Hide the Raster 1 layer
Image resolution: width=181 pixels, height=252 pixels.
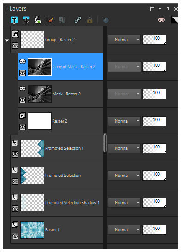coord(15,236)
